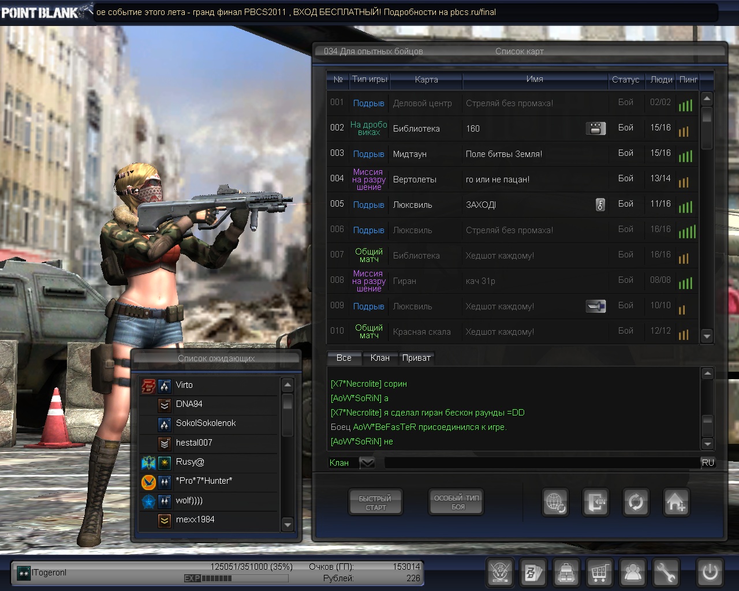
Task: Switch chat to the Приват tab
Action: tap(416, 358)
